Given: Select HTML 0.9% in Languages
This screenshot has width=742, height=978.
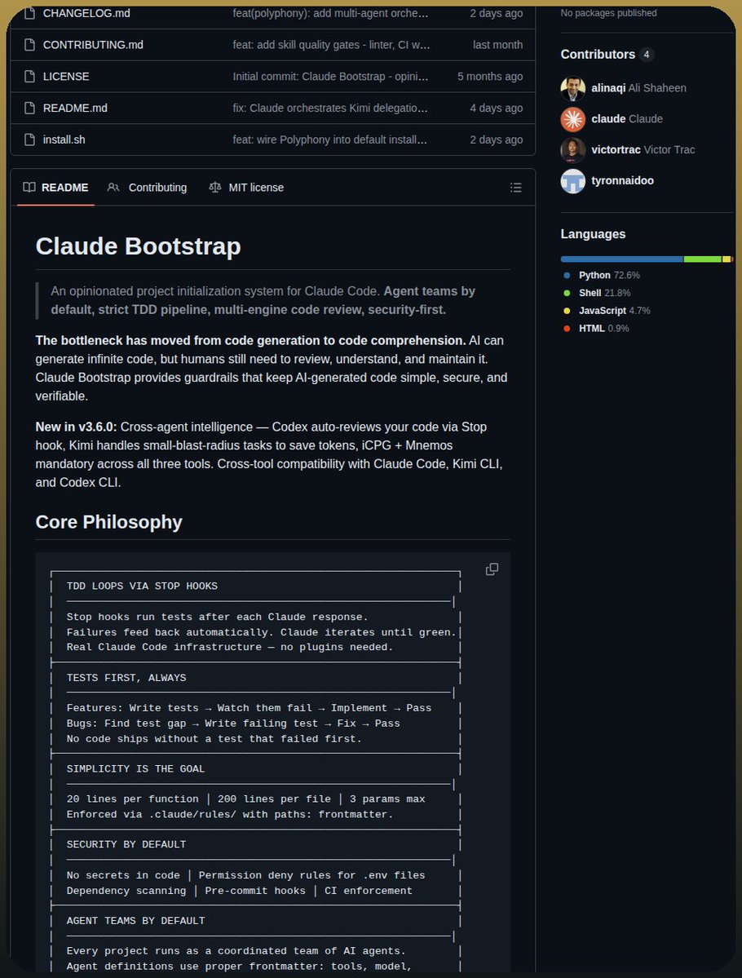Looking at the screenshot, I should tap(596, 328).
